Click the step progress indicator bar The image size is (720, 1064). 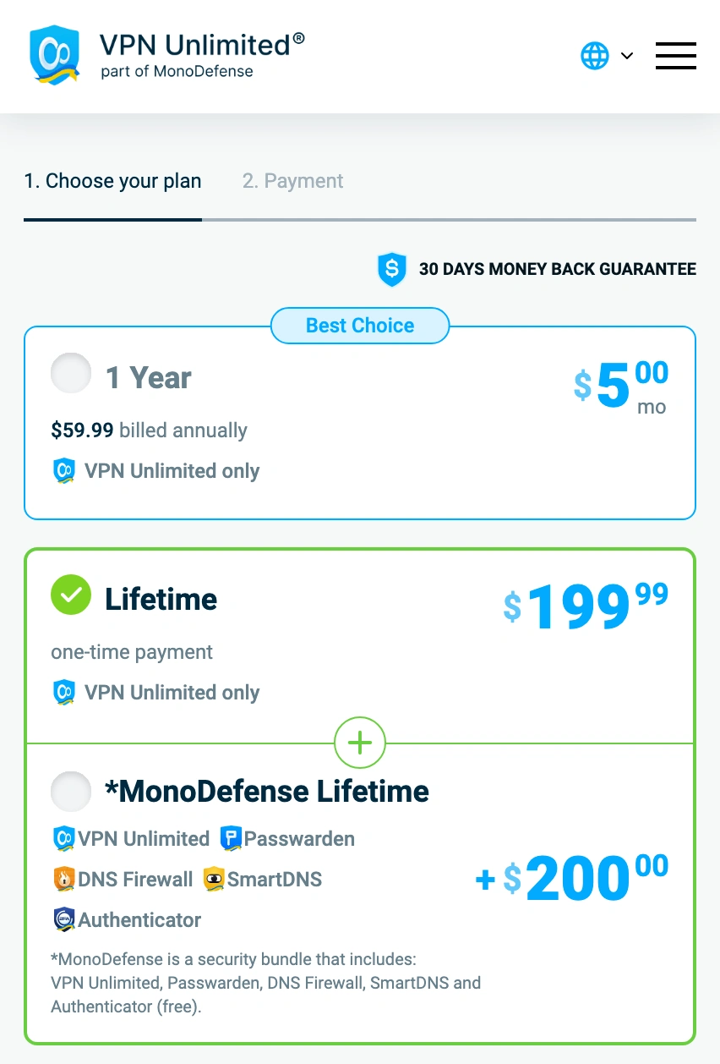(360, 221)
